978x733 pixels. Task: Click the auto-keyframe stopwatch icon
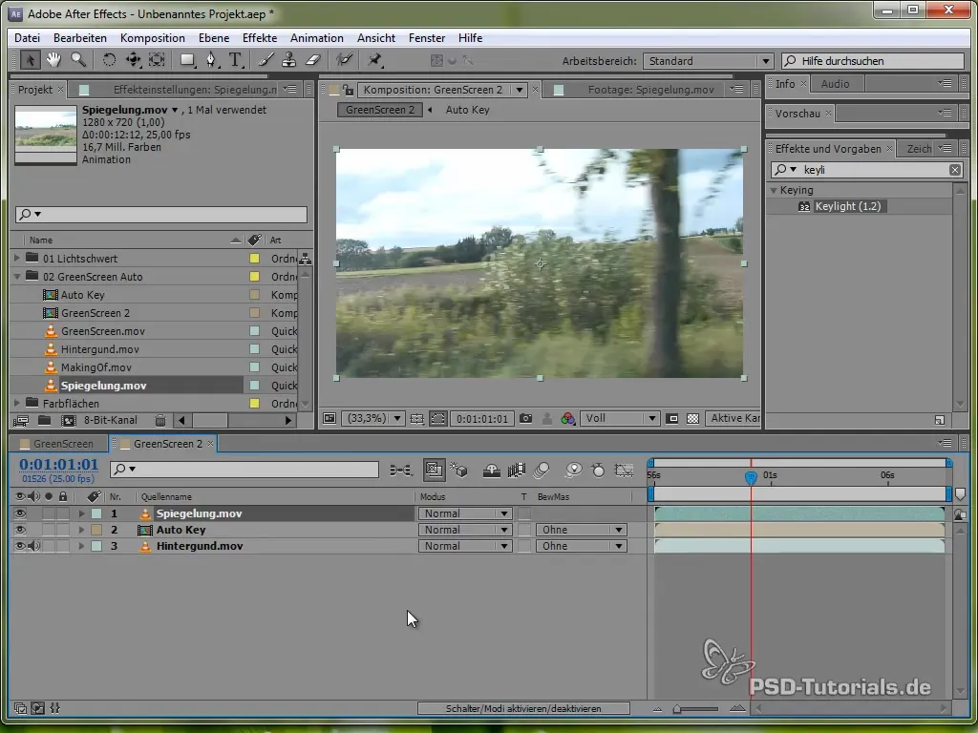(598, 471)
